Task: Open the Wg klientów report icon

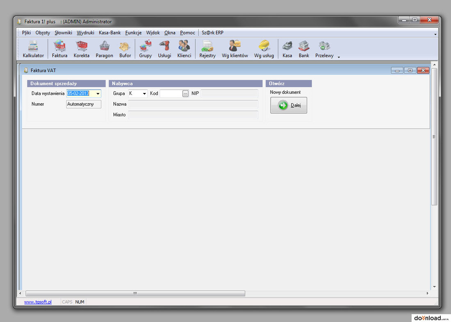Action: pos(235,49)
